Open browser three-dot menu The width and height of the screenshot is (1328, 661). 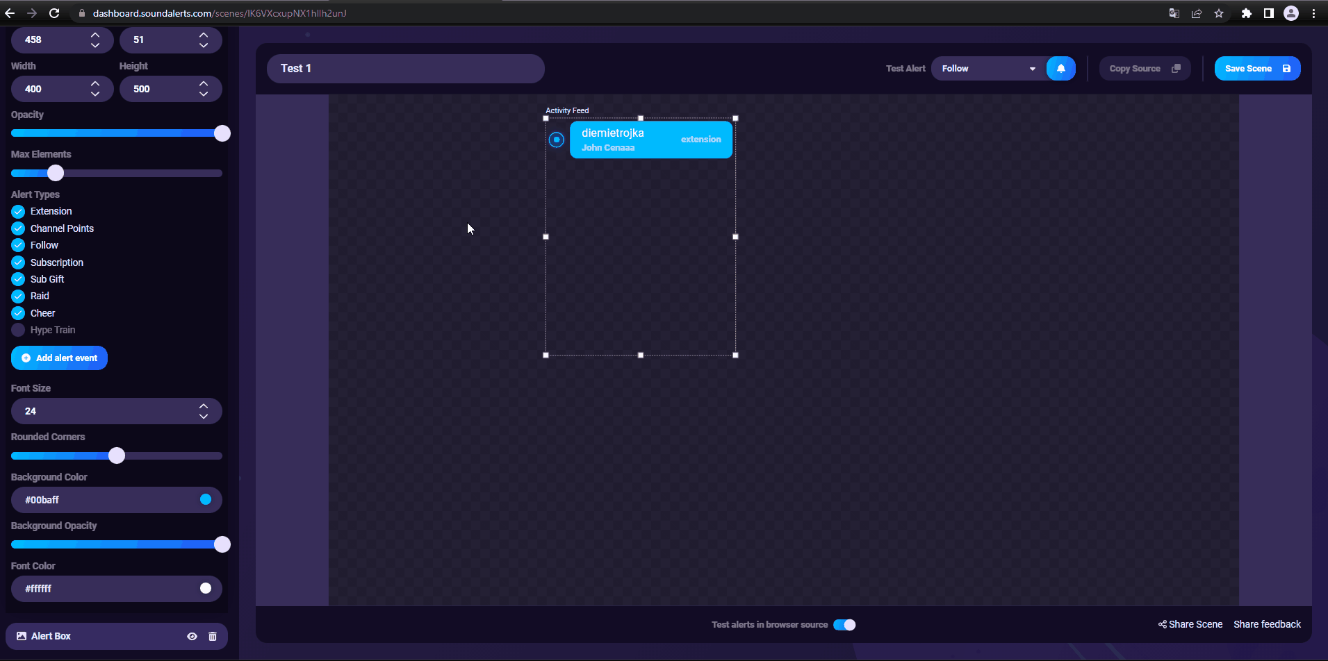point(1313,13)
